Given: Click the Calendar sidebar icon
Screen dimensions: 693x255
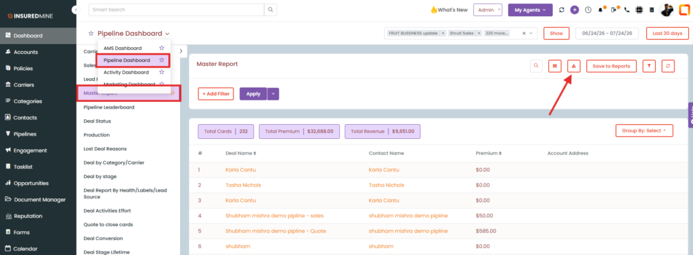Looking at the screenshot, I should click(x=8, y=248).
